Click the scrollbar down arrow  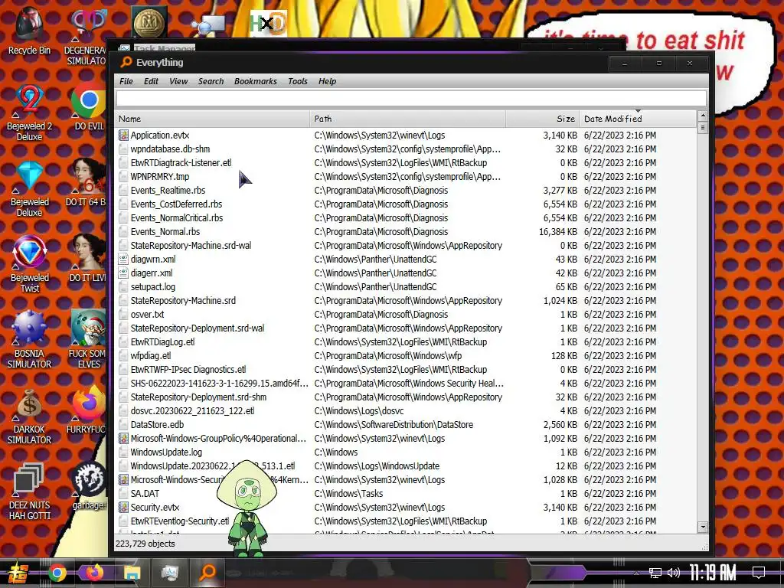pos(703,527)
